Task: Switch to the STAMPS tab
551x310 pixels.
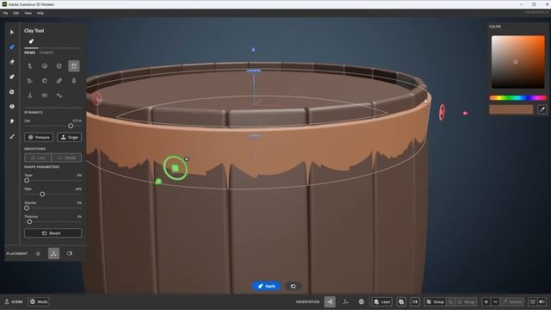Action: 46,53
